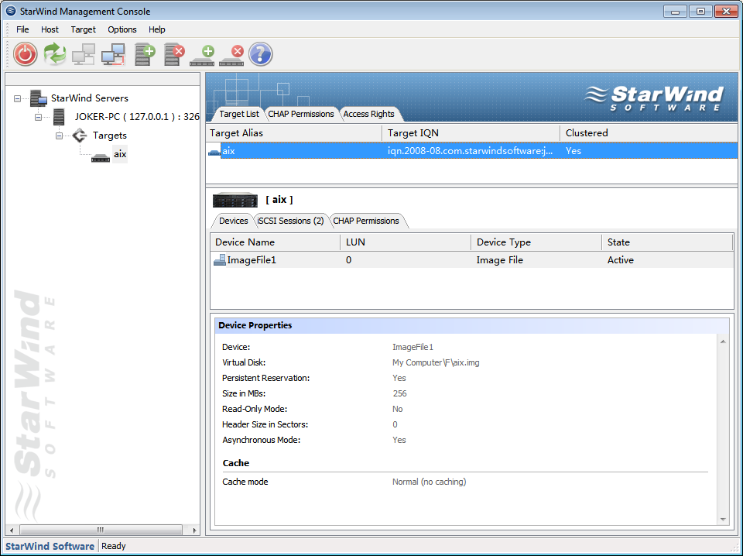Click the JOKER-PC server rack icon
Viewport: 743px width, 556px height.
coord(59,117)
